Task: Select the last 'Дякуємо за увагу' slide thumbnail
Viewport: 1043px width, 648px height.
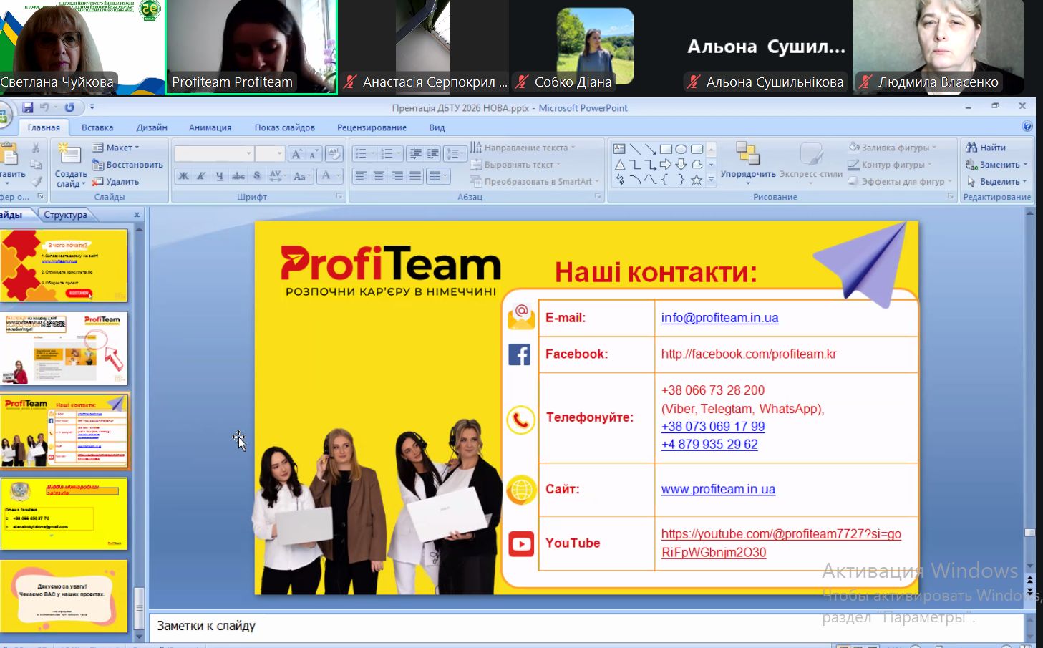Action: pyautogui.click(x=64, y=596)
